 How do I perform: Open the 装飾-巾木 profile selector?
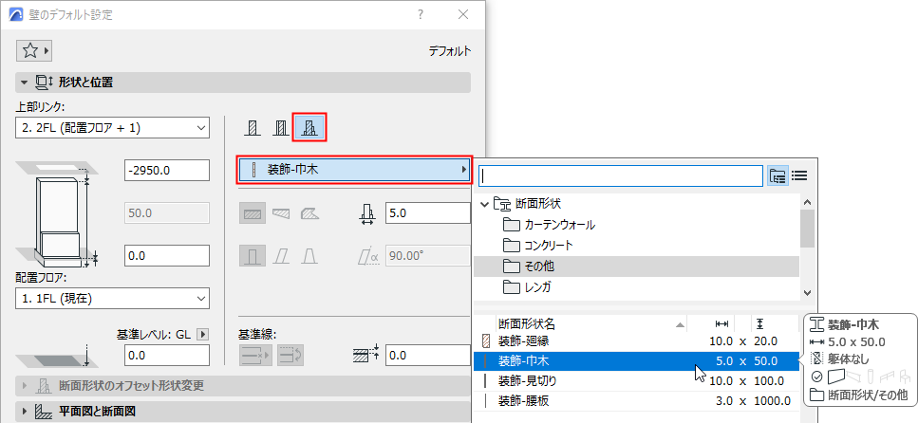tap(354, 171)
